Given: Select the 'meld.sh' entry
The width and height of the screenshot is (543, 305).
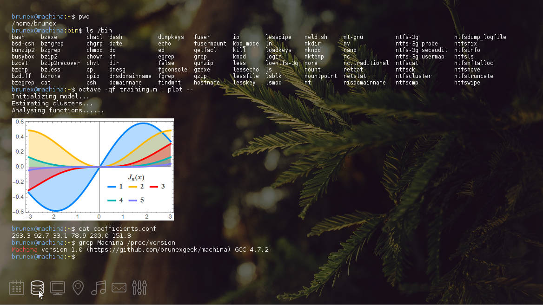Looking at the screenshot, I should click(316, 37).
